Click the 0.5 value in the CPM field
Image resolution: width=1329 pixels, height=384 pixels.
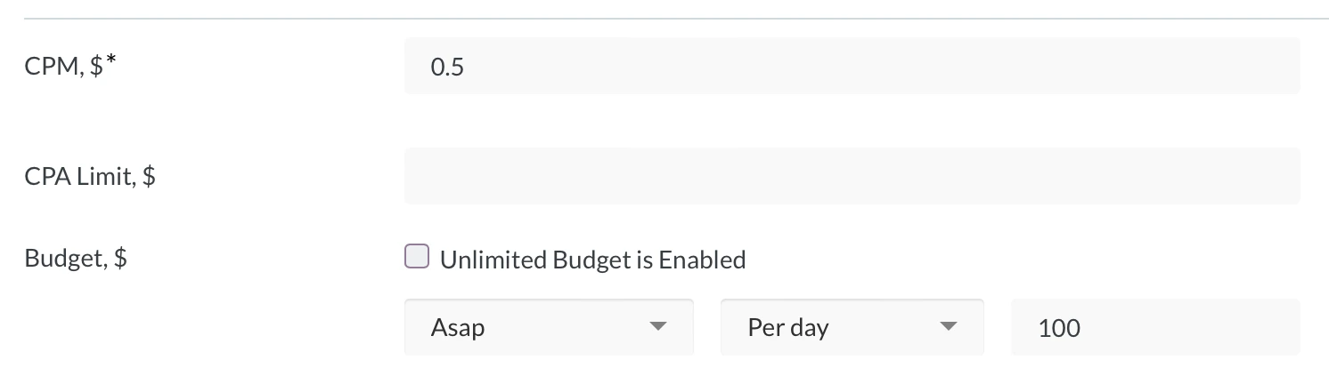446,67
